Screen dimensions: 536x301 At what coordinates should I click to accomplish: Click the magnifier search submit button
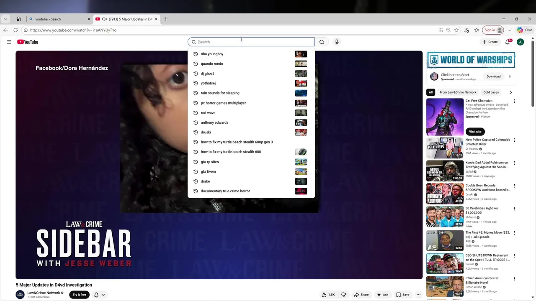pos(322,42)
